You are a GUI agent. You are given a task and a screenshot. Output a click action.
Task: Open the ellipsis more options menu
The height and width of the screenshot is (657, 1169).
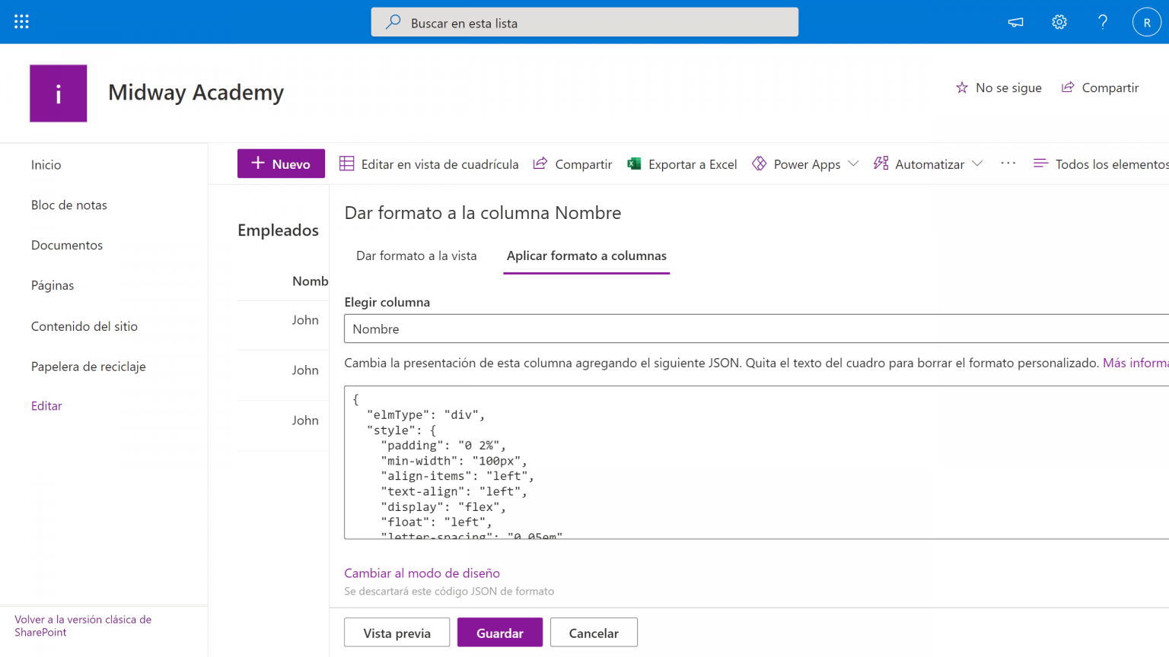coord(1008,163)
